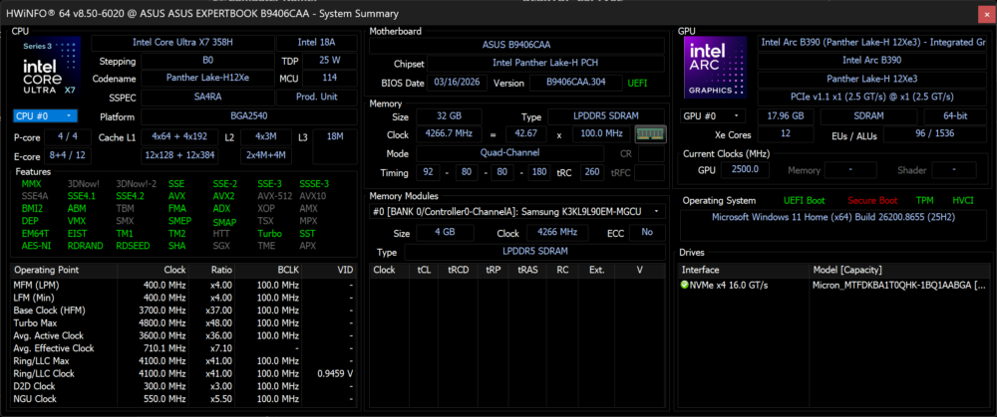The image size is (997, 417).
Task: Click the BIOS version B9406CAA.304
Action: pyautogui.click(x=576, y=84)
